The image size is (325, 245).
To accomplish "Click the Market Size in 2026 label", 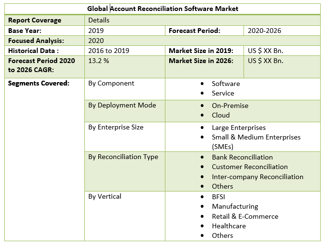I will 201,61.
